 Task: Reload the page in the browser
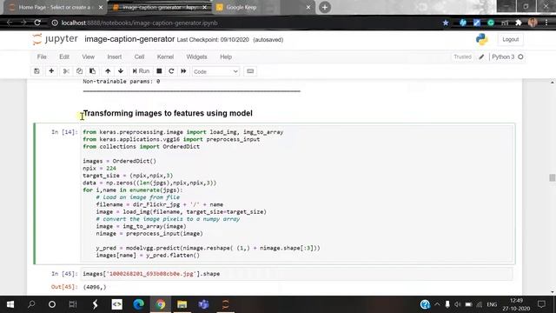[37, 23]
